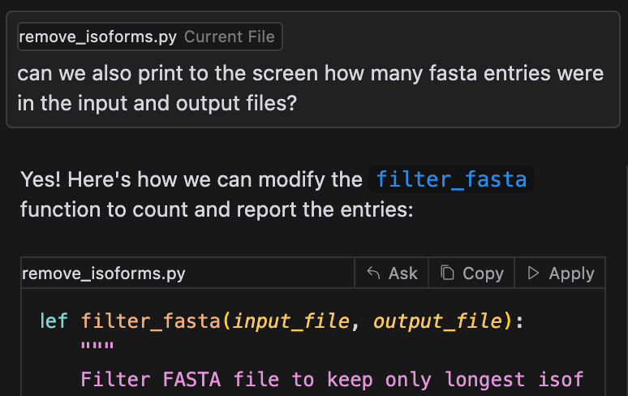
Task: Click the user message text to edit
Action: pyautogui.click(x=311, y=74)
